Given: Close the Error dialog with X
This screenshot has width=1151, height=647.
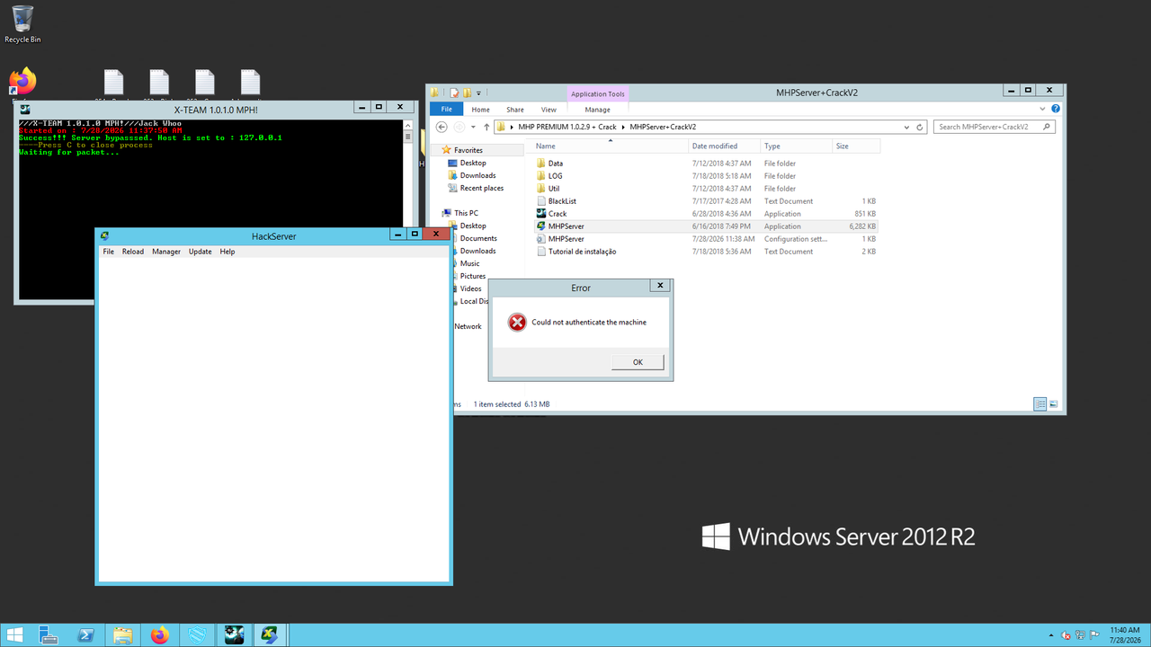Looking at the screenshot, I should (660, 286).
